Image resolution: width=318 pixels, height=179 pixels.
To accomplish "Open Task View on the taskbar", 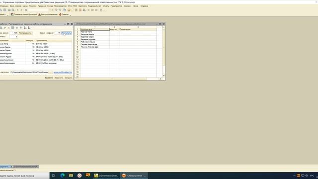I will (54, 176).
